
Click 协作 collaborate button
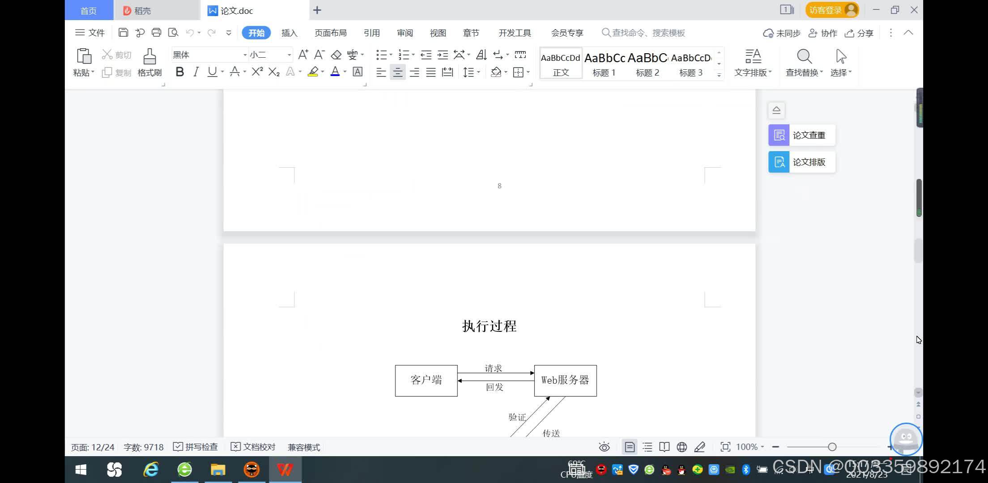click(822, 33)
